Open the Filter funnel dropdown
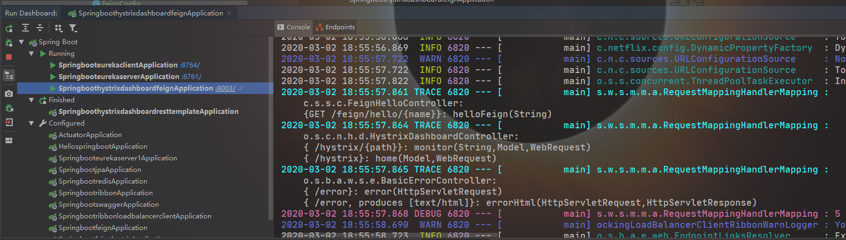846x240 pixels. point(73,28)
